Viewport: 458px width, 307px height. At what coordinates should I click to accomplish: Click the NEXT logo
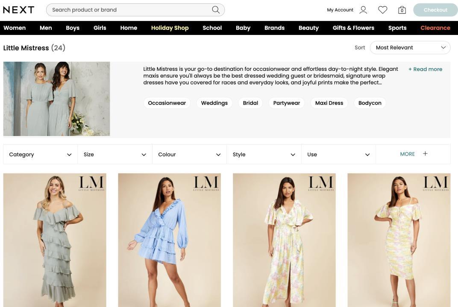[x=19, y=10]
